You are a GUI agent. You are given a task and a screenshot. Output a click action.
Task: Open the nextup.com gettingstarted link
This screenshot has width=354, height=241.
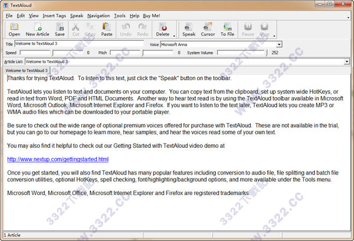pos(58,159)
